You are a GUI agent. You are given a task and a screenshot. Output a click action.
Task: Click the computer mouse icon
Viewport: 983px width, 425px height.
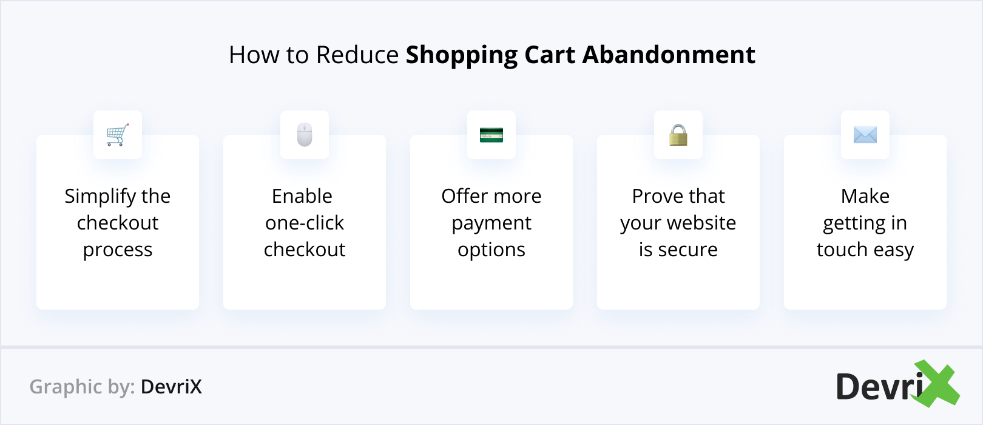click(305, 135)
